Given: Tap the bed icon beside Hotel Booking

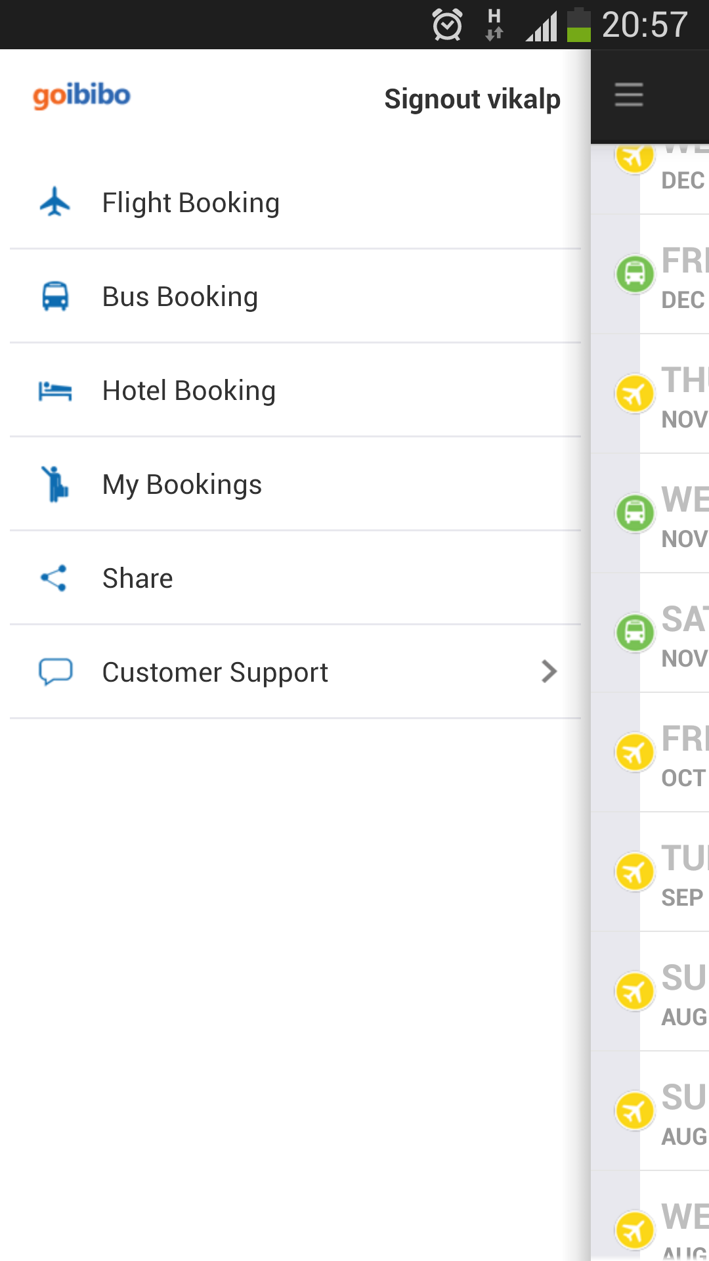Looking at the screenshot, I should [55, 391].
